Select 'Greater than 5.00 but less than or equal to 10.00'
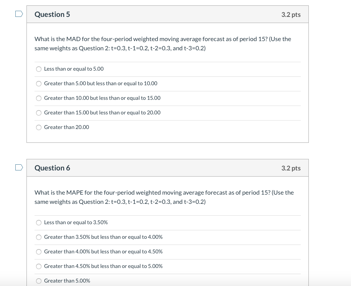 (x=39, y=84)
